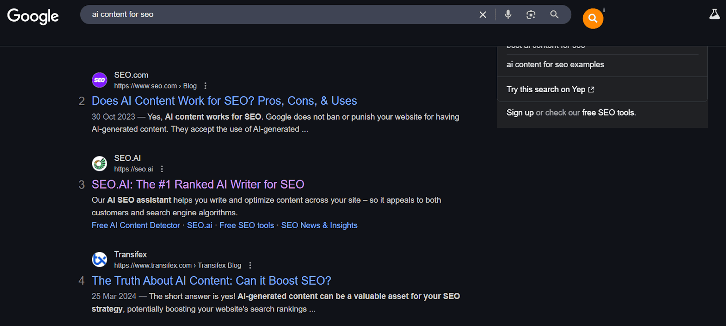The width and height of the screenshot is (726, 326).
Task: Clear the search box text
Action: (483, 15)
